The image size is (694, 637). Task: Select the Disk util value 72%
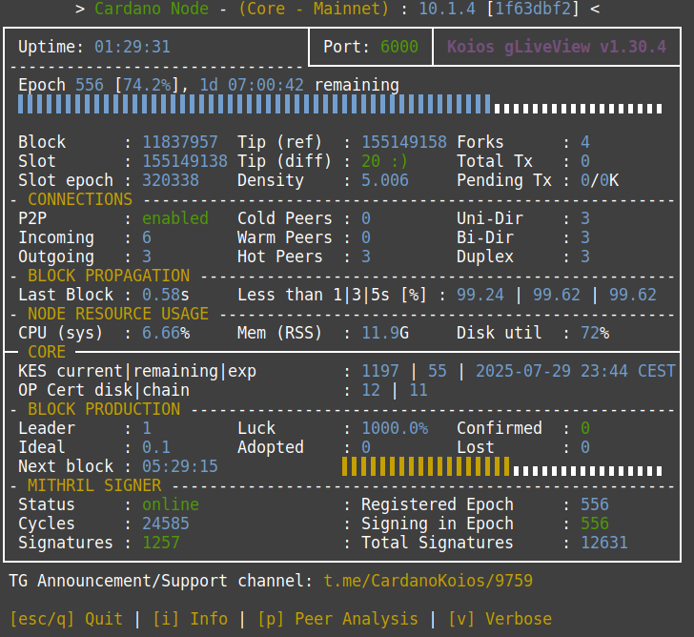tap(595, 333)
